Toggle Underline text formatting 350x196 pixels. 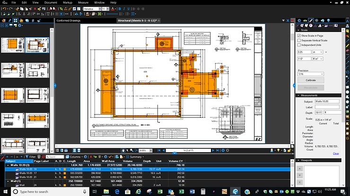[128, 9]
